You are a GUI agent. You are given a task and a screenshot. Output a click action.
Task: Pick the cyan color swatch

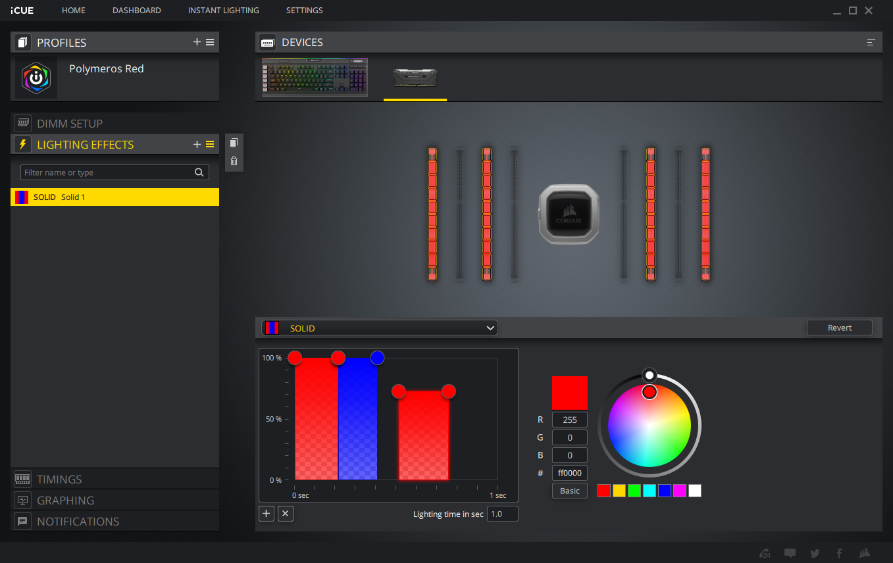(x=650, y=491)
